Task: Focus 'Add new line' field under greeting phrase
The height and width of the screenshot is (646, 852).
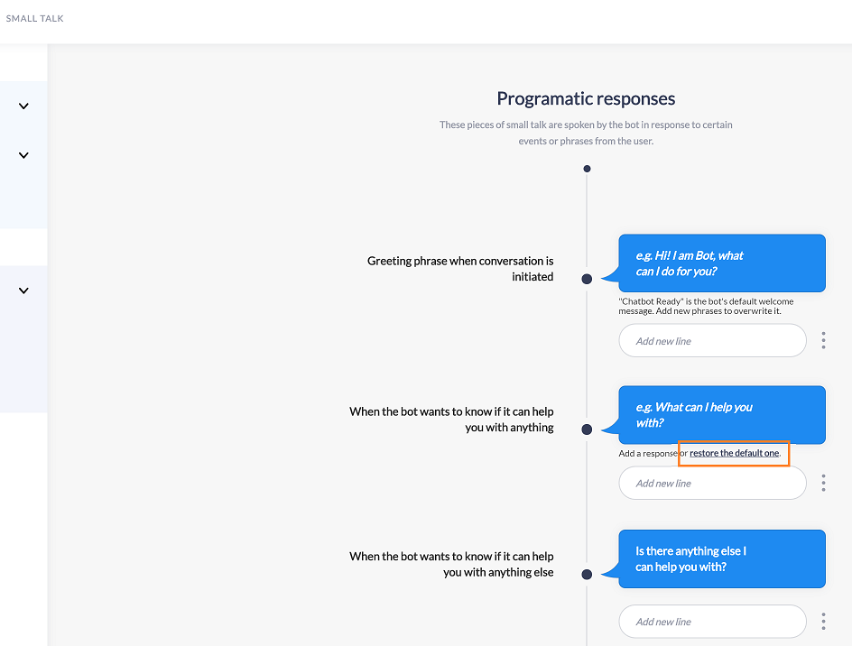Action: pos(712,341)
